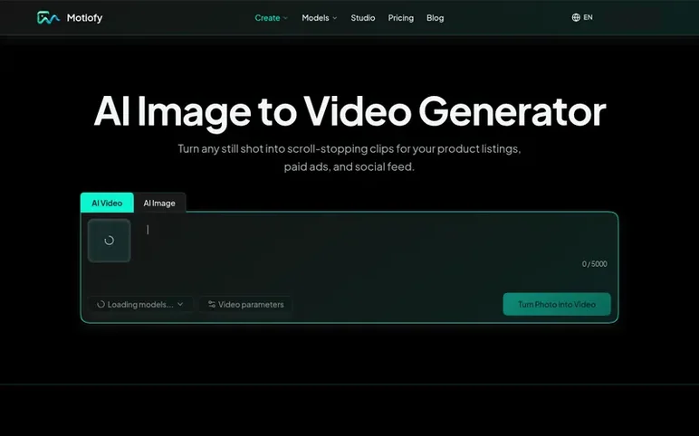
Task: Switch to the AI Video tab
Action: [x=107, y=204]
